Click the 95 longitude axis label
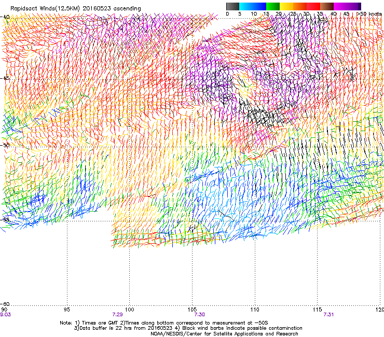This screenshot has width=384, height=337. pos(66,310)
